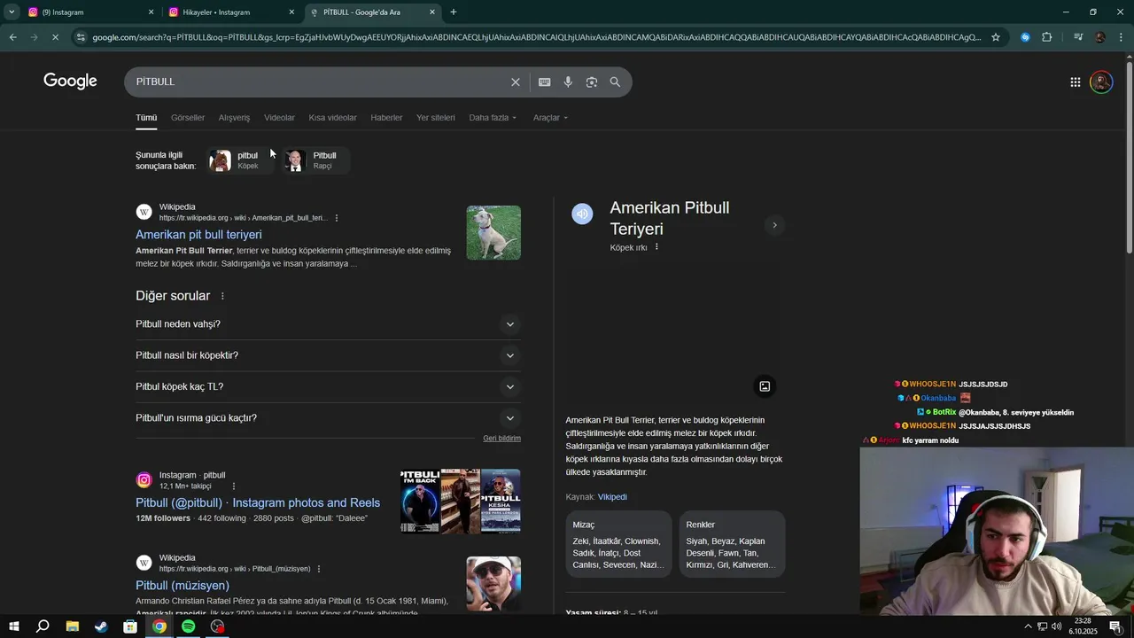Open Windows taskbar search
This screenshot has height=638, width=1134.
[x=43, y=626]
